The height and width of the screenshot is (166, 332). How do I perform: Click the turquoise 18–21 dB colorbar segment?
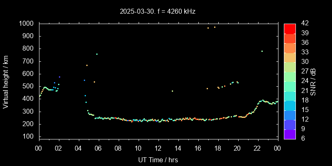(290, 95)
